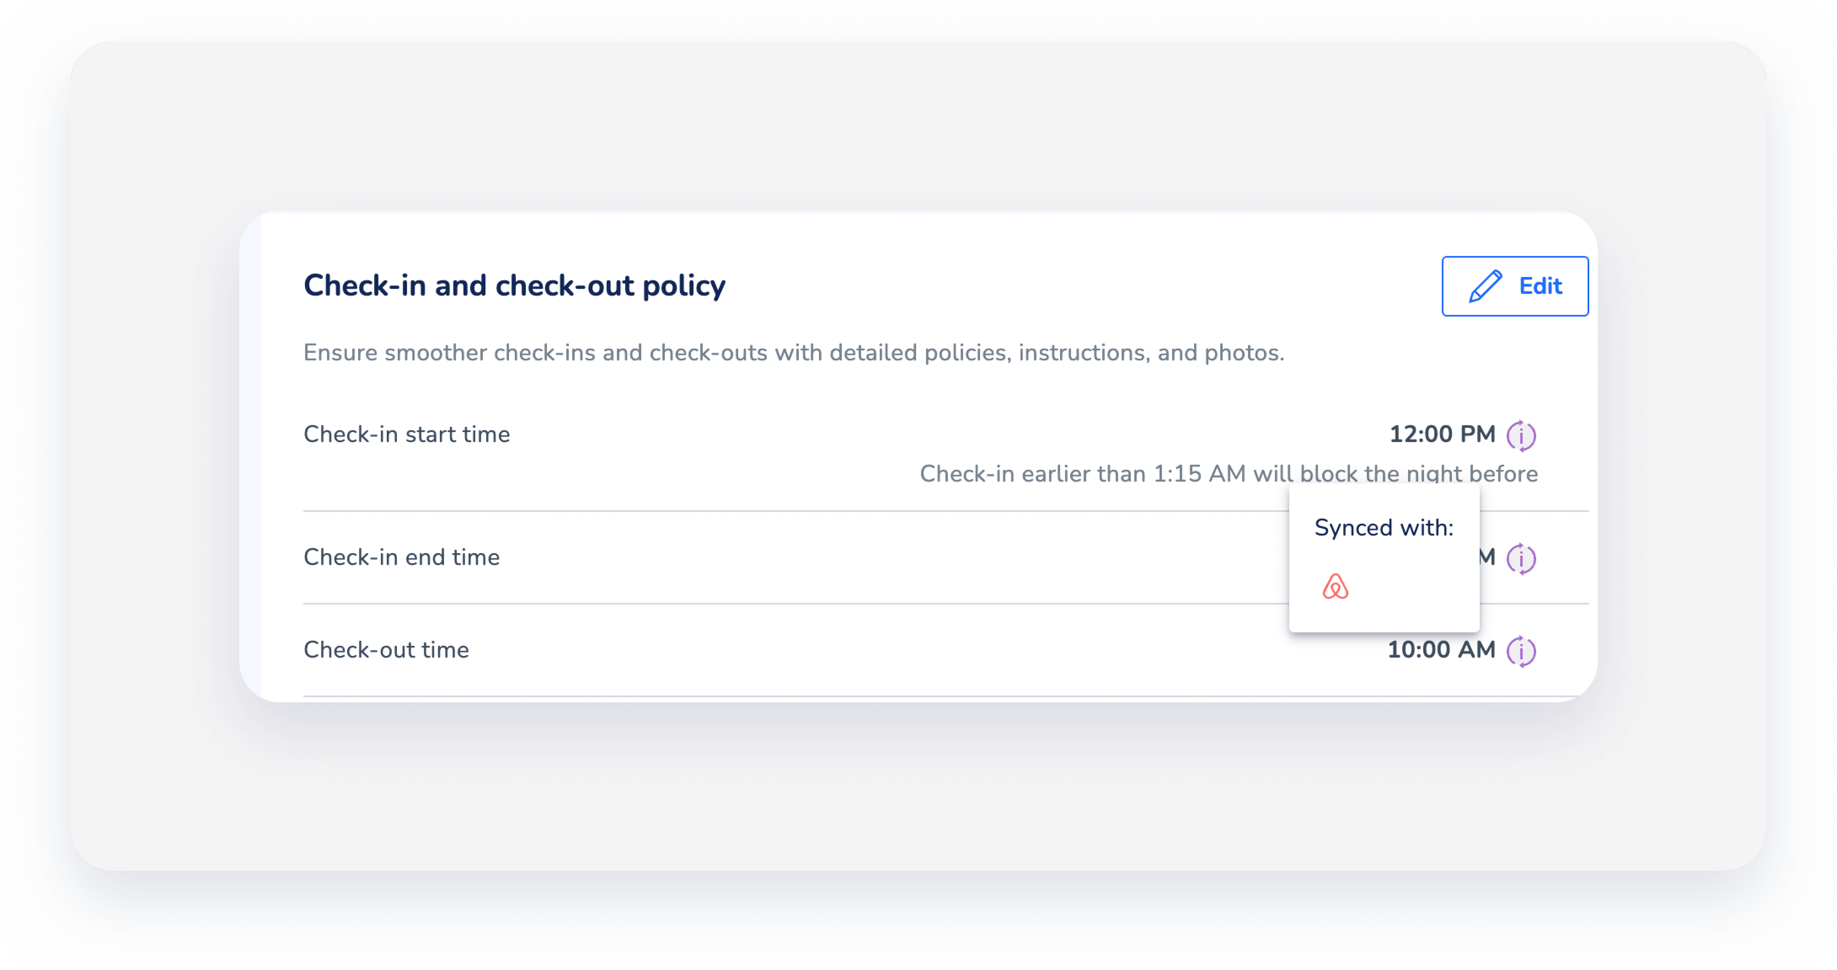
Task: Click the Check-out time label
Action: pos(386,650)
